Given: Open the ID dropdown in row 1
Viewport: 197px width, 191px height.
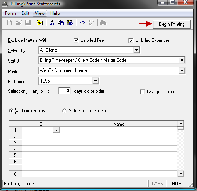Looking at the screenshot, I should (56, 130).
